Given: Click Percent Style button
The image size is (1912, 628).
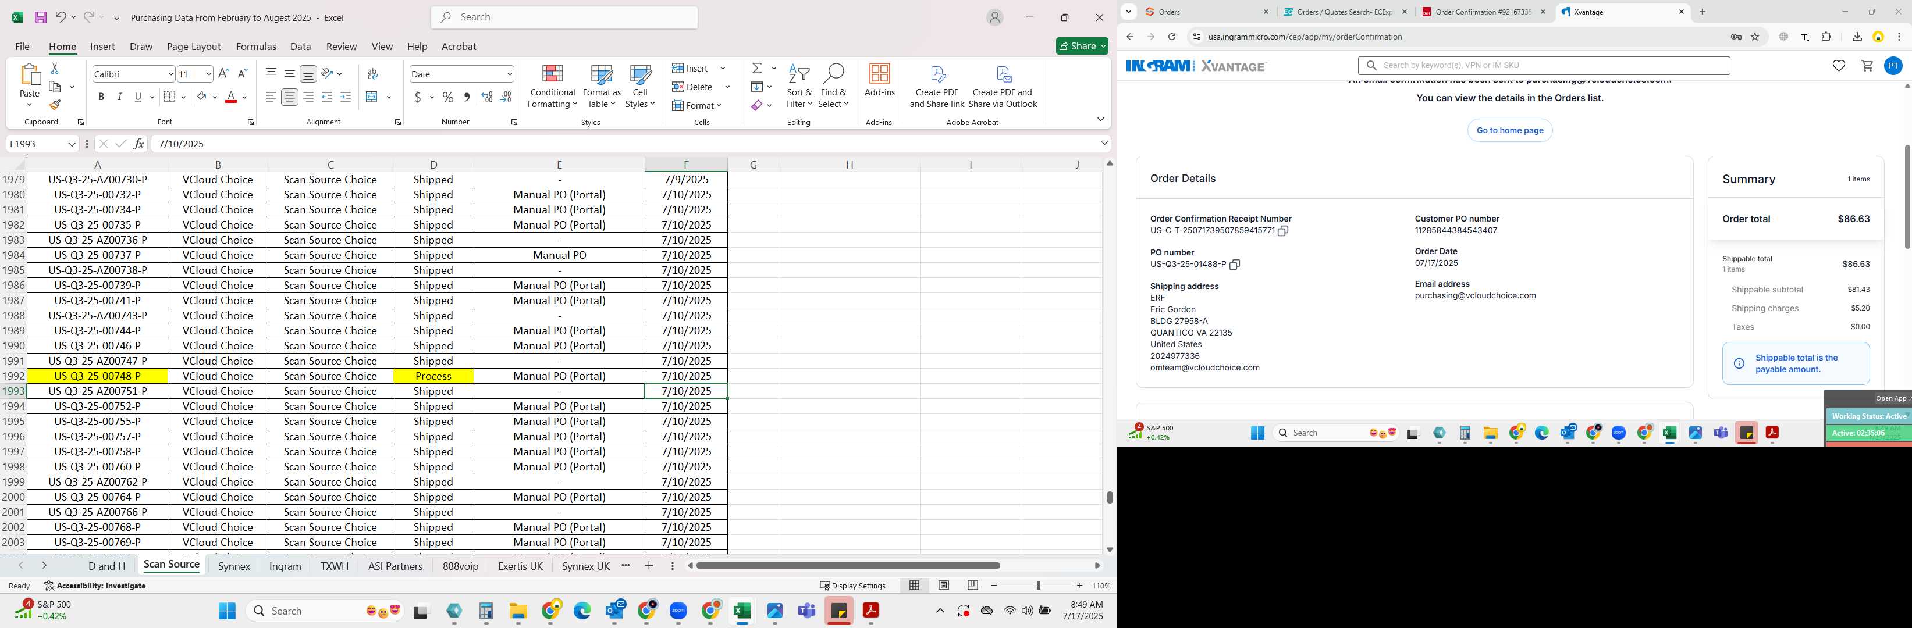Looking at the screenshot, I should click(448, 97).
